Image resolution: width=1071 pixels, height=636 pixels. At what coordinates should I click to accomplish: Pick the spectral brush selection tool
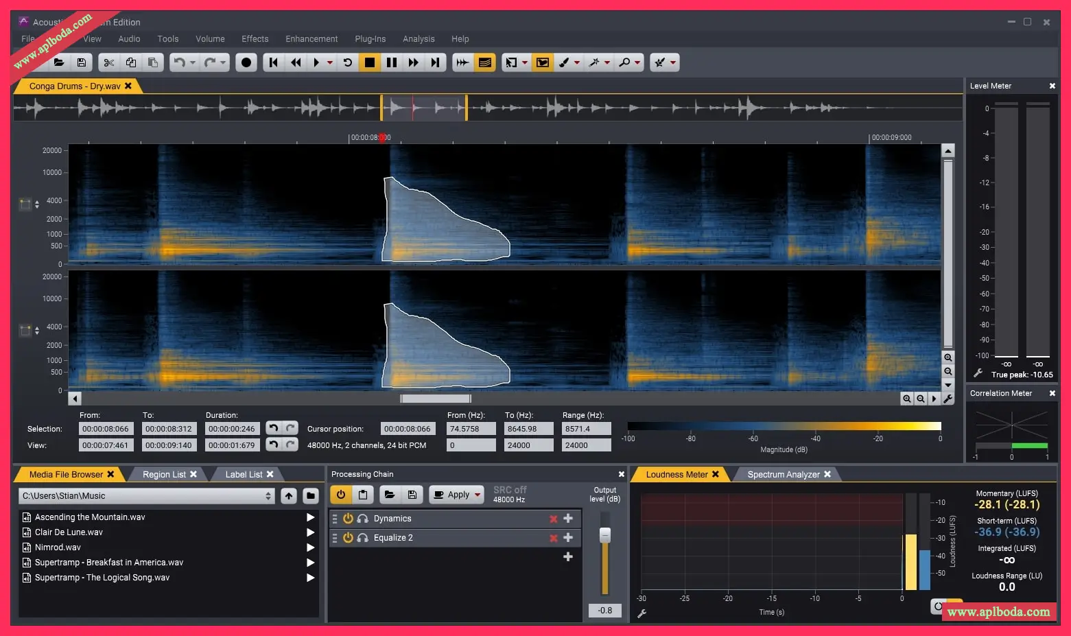pyautogui.click(x=564, y=62)
